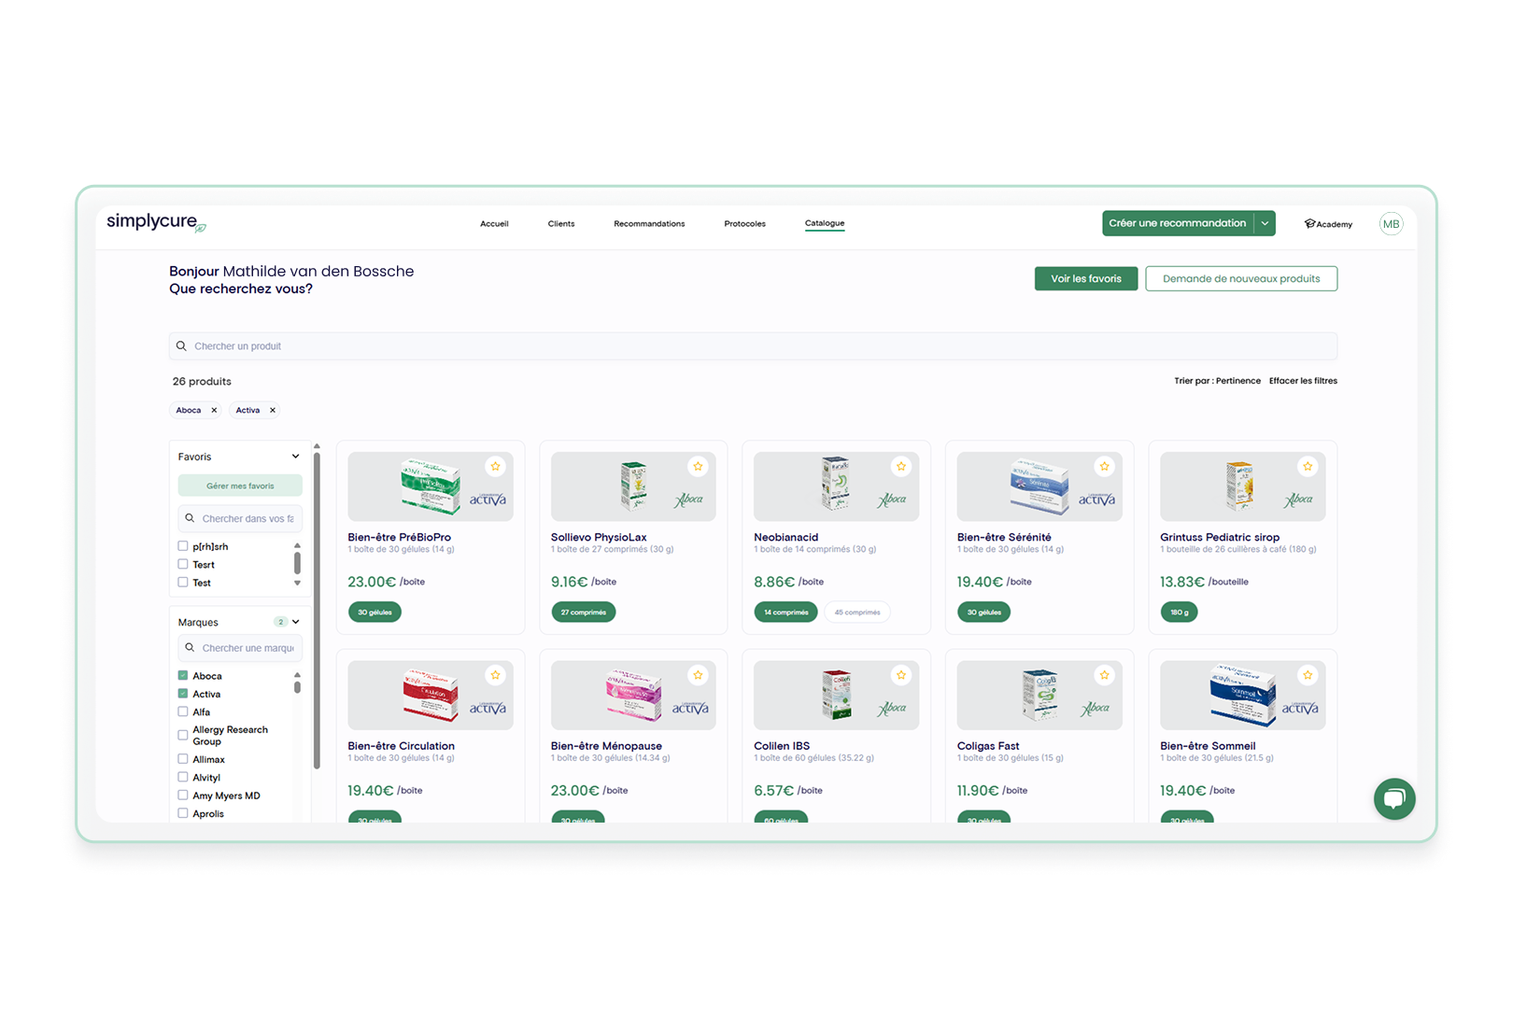
Task: Go to the Accueil tab
Action: (x=494, y=224)
